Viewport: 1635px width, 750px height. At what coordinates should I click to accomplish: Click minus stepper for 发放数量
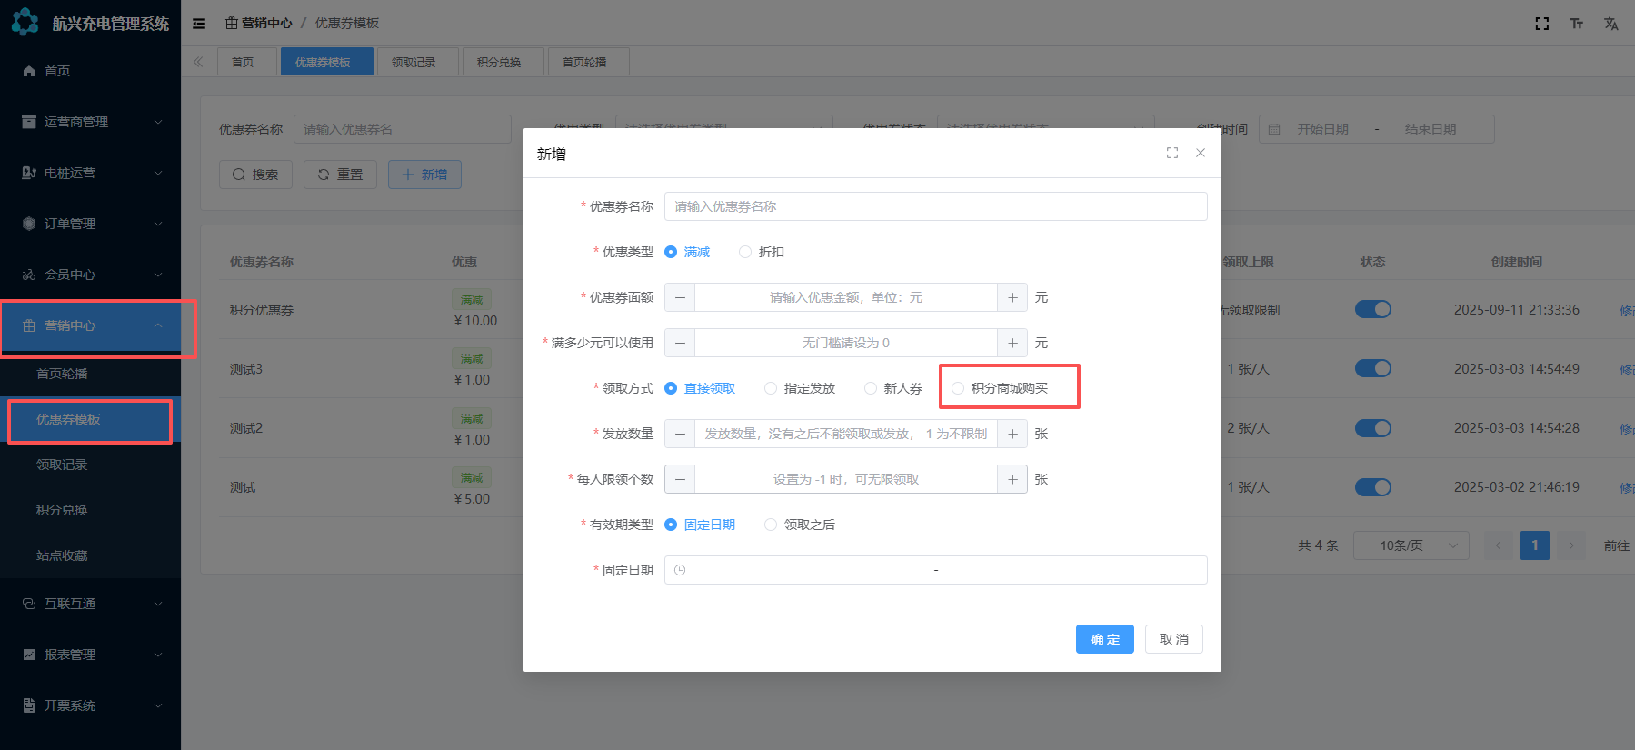pos(680,434)
